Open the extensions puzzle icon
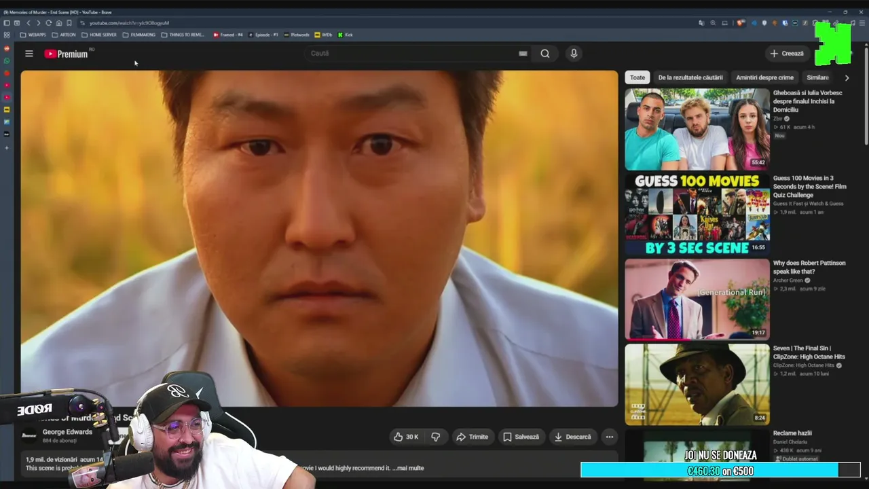This screenshot has height=489, width=869. point(815,23)
